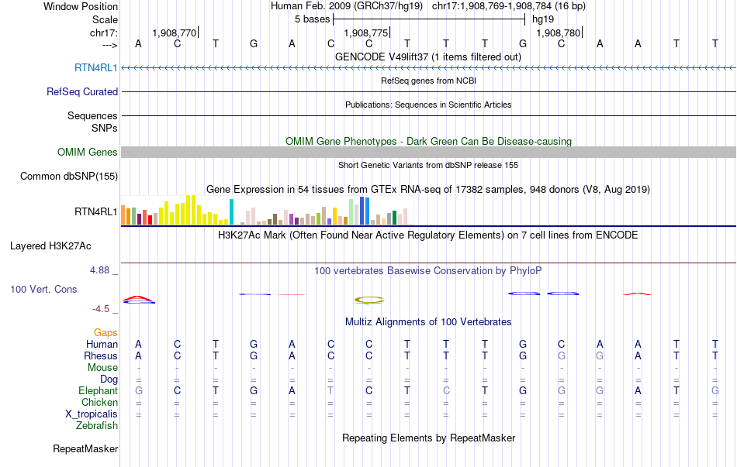Click the gray OMIM Genes feature bar
Screen dimensions: 737x467
428,153
